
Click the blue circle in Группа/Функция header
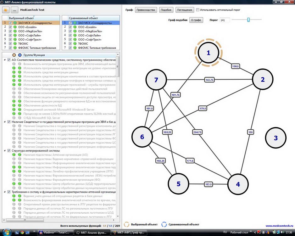(x=20, y=55)
